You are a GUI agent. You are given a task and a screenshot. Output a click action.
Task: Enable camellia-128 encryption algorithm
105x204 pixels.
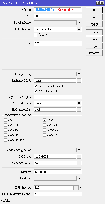(5, 135)
